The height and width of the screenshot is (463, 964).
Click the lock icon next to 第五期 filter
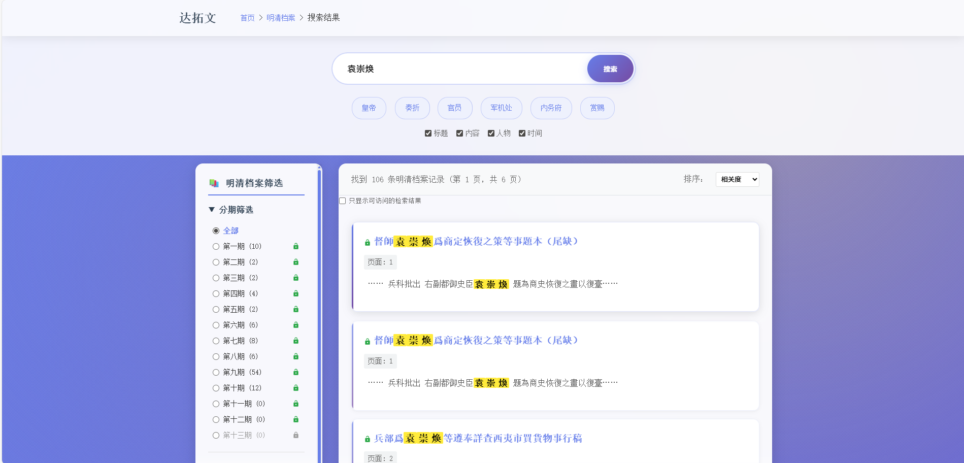(296, 309)
